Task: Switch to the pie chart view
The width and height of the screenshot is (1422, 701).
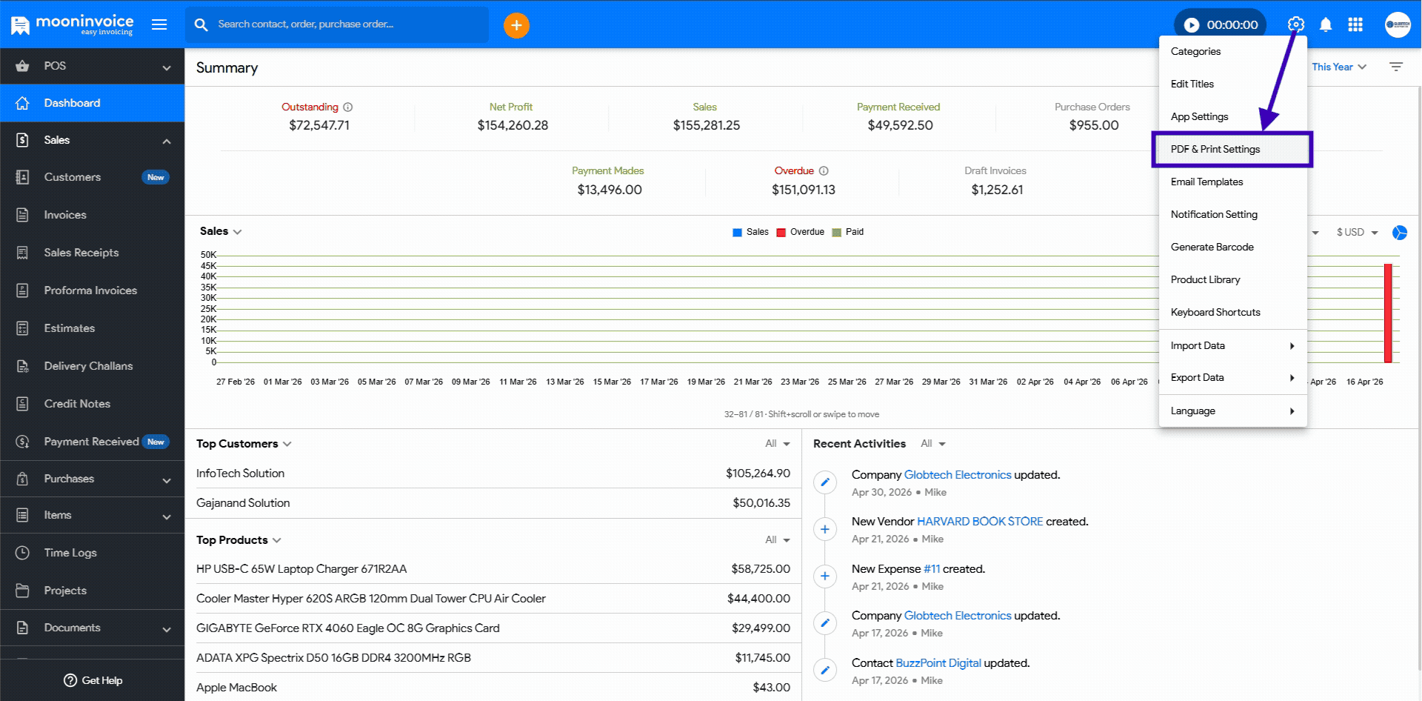Action: point(1399,233)
